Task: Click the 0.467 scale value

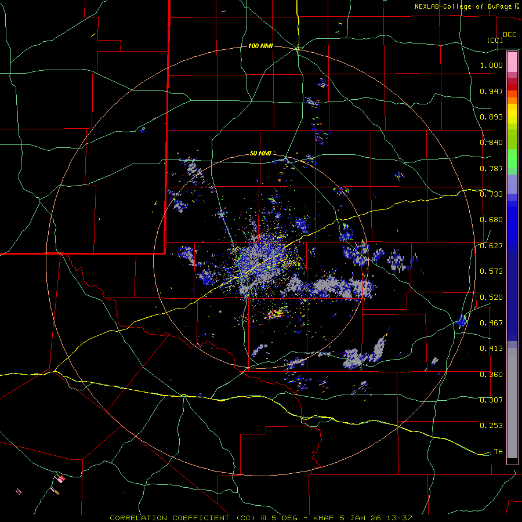Action: tap(491, 323)
